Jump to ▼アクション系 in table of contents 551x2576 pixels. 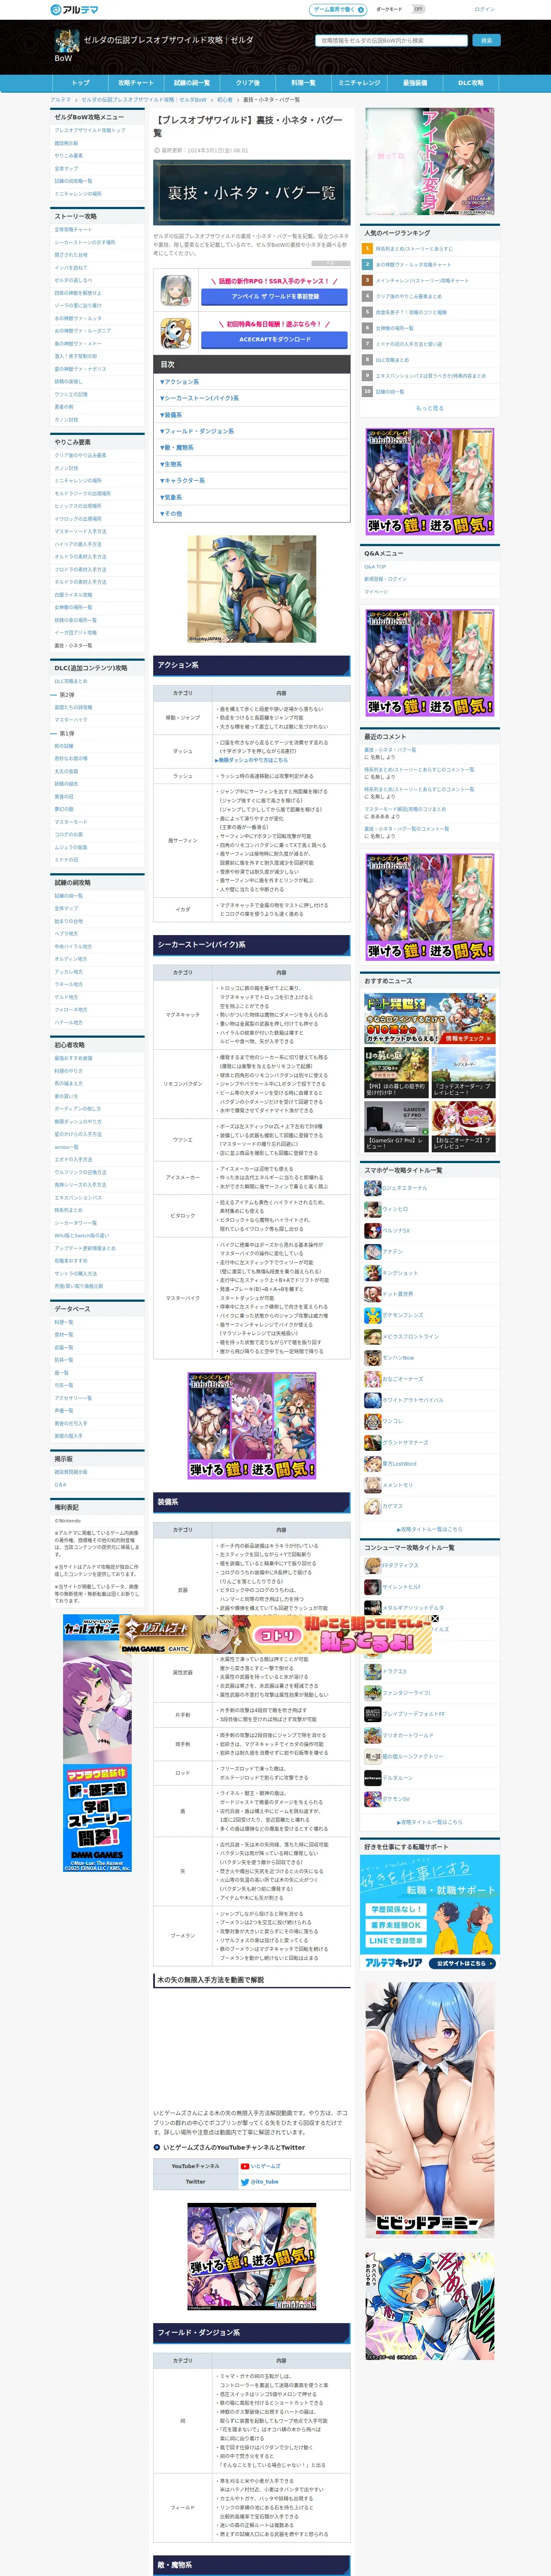click(x=180, y=382)
